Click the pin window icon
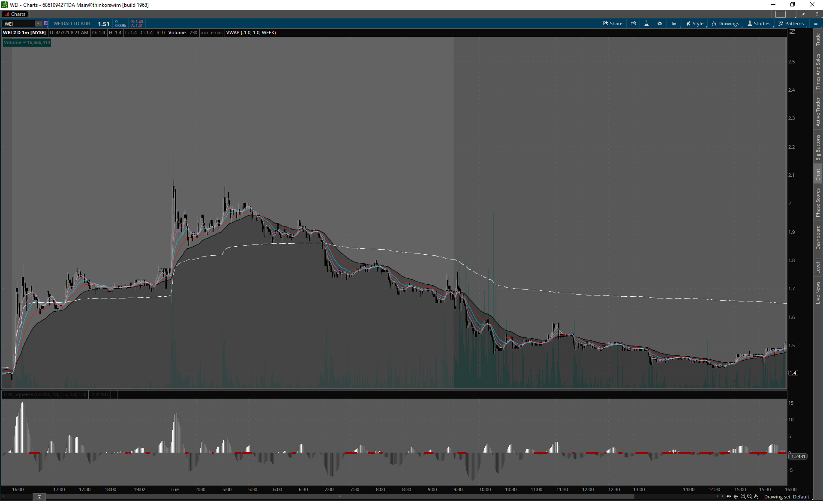This screenshot has width=823, height=501. (x=803, y=14)
